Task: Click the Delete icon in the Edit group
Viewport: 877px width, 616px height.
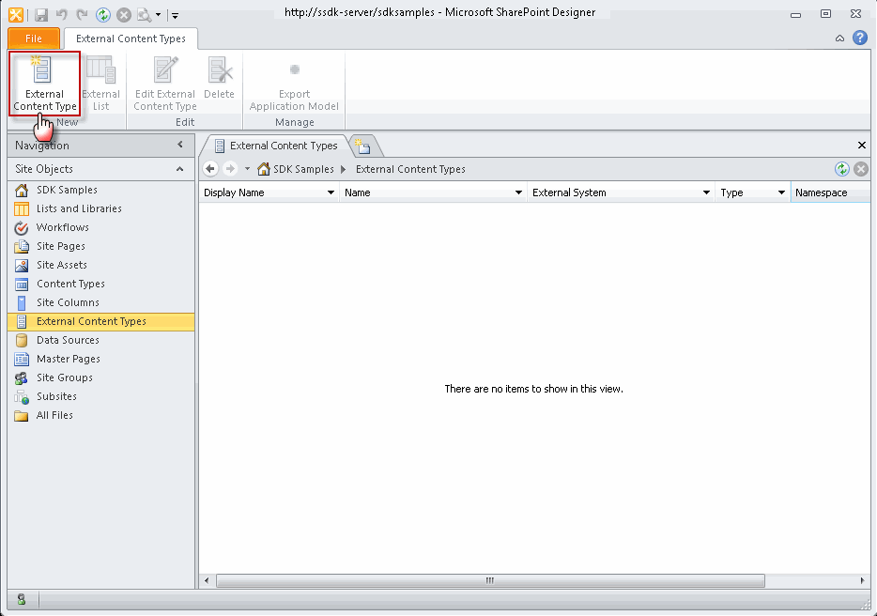Action: (x=219, y=80)
